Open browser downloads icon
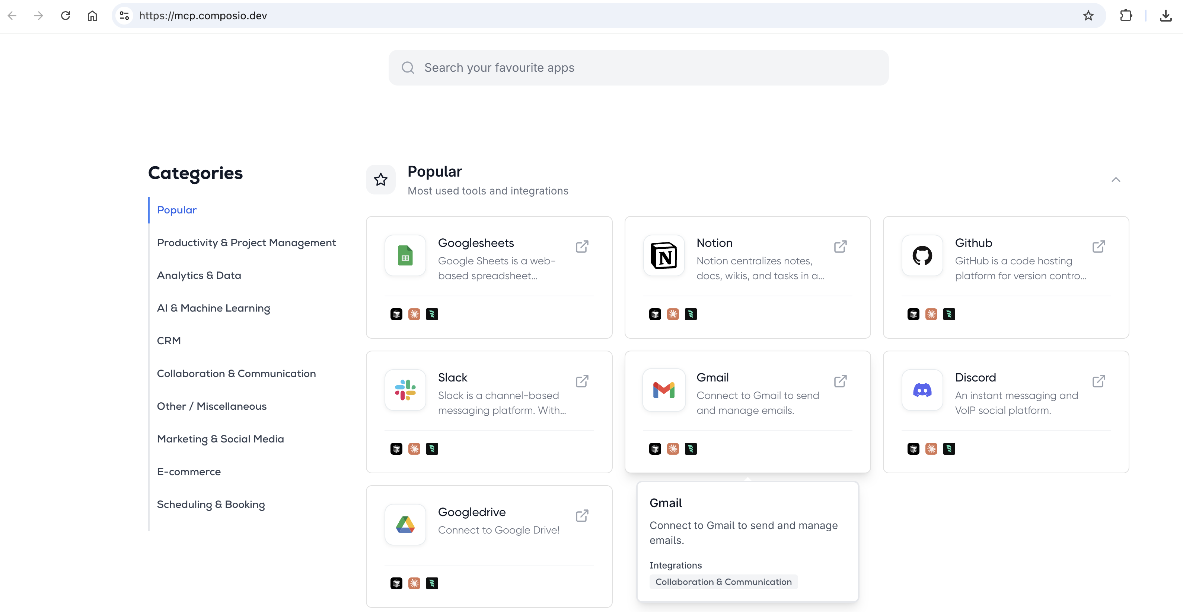Screen dimensions: 1183x612 1166,16
